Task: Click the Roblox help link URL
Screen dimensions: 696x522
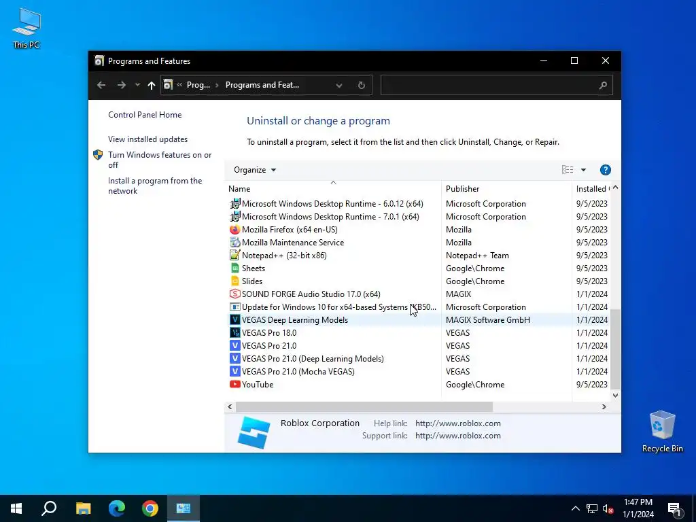Action: click(457, 423)
